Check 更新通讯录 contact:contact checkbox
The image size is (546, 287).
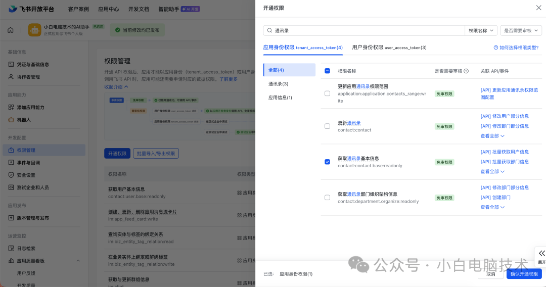click(327, 126)
